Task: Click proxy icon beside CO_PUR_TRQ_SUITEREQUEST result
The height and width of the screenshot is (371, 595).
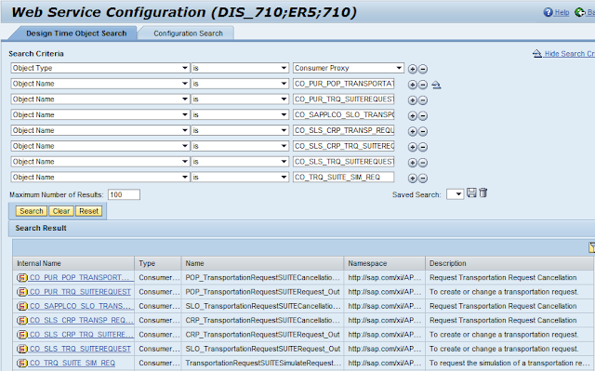Action: click(22, 292)
